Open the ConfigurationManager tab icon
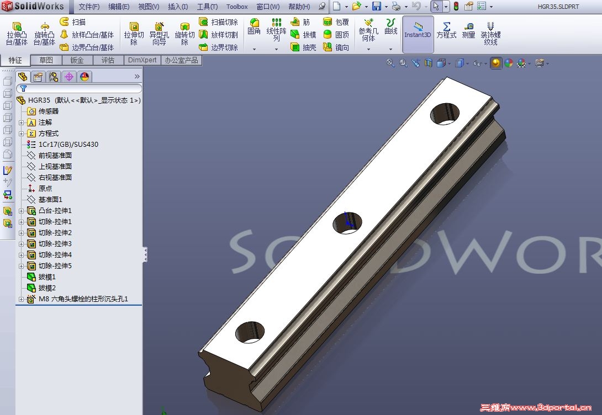 point(54,77)
